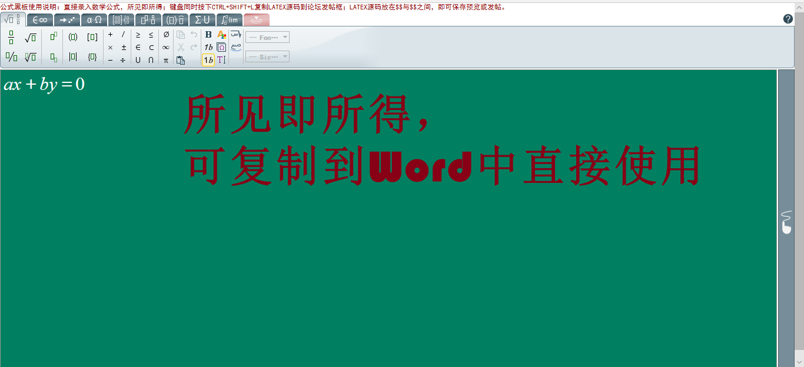Click the scissors cut icon
Viewport: 804px width, 367px height.
pos(181,47)
